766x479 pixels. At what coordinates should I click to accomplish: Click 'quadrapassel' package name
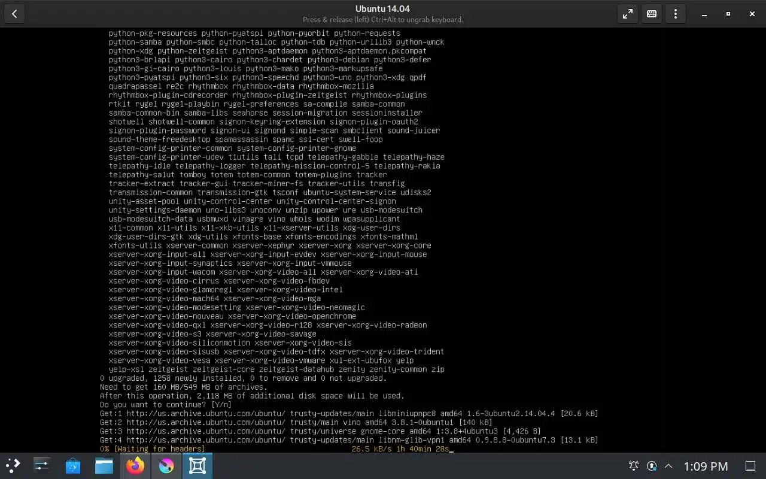(x=135, y=86)
